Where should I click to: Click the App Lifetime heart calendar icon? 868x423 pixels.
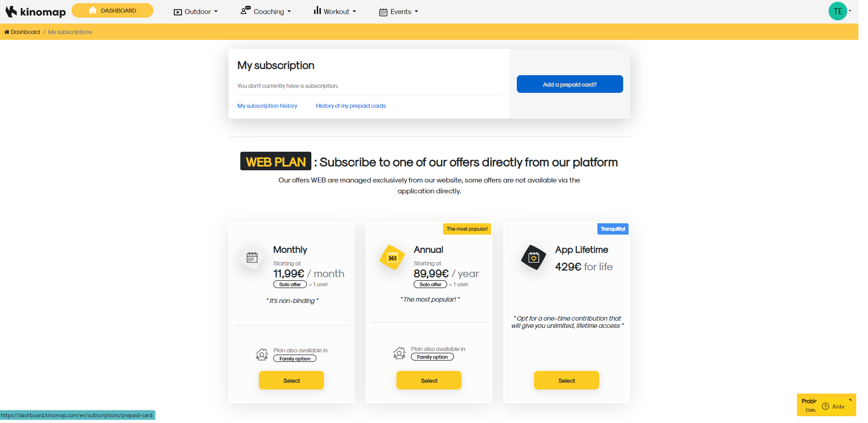(x=534, y=258)
